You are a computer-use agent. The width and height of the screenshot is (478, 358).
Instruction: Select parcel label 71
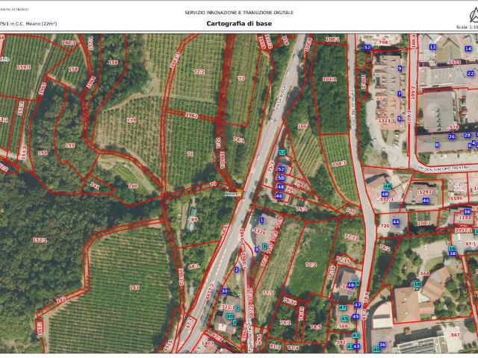[190, 154]
